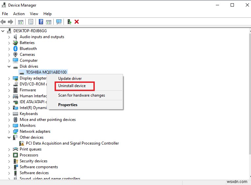251x185 pixels.
Task: Select the Software components label
Action: 39,167
